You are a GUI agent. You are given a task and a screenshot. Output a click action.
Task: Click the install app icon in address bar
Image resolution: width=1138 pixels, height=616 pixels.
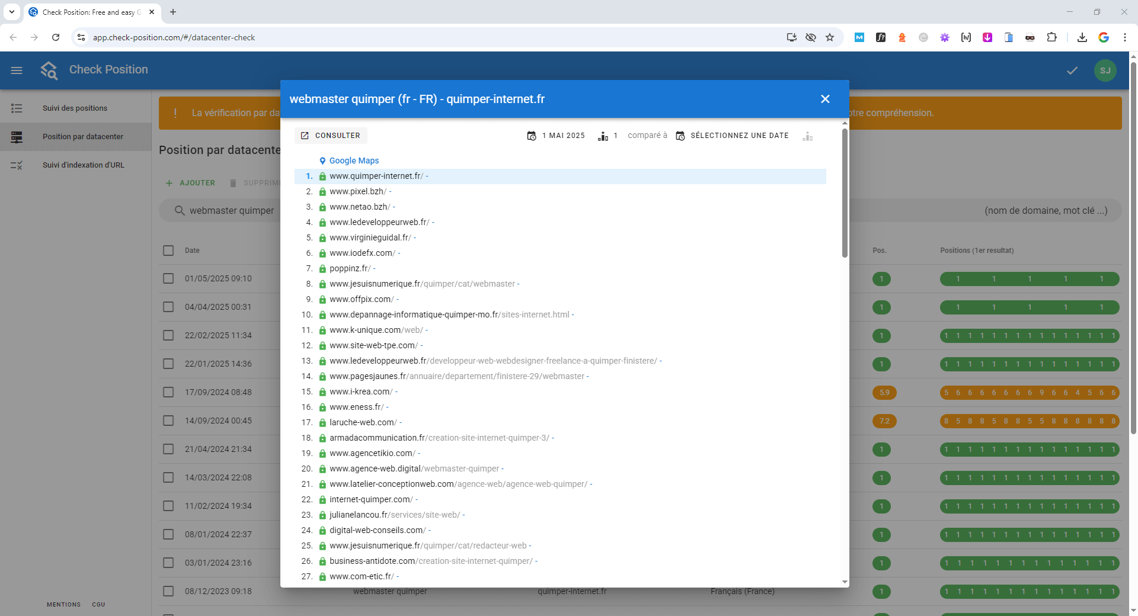[791, 37]
